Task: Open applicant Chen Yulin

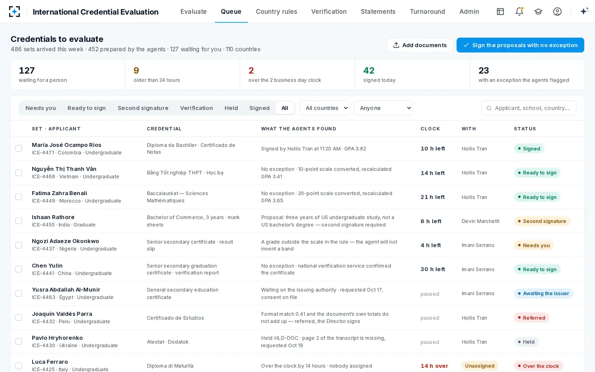Action: point(47,265)
